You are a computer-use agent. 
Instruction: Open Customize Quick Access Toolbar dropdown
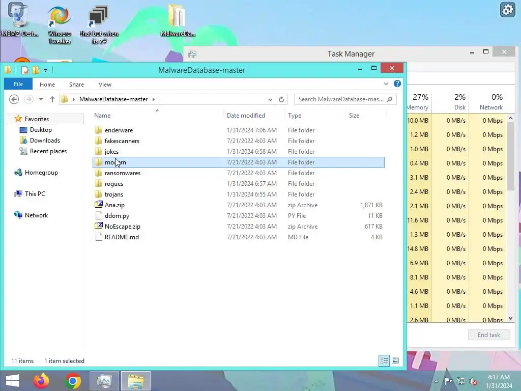(45, 70)
